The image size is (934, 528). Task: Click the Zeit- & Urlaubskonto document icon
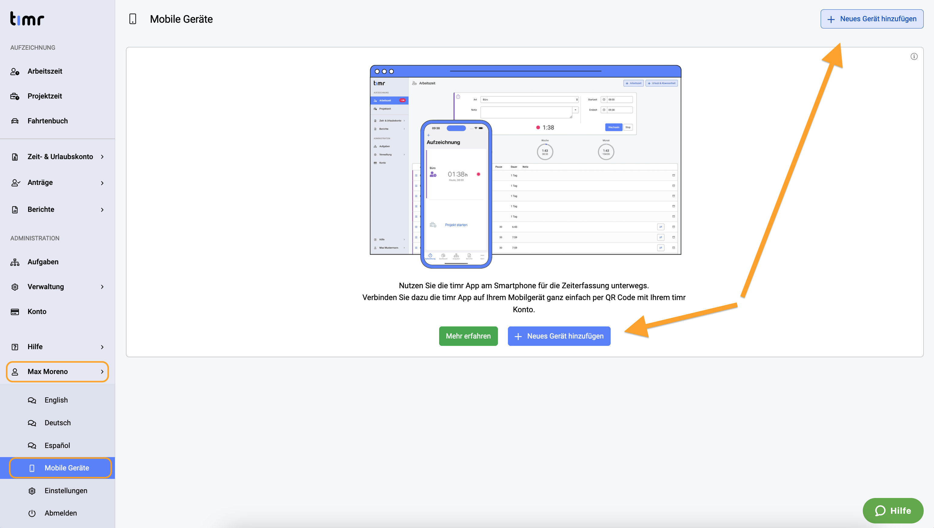click(15, 157)
